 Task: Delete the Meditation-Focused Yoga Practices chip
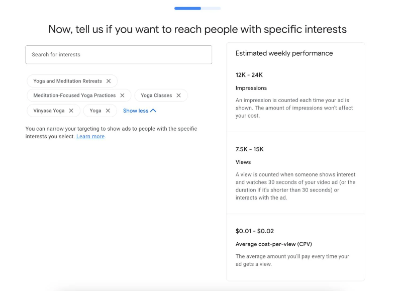coord(122,95)
